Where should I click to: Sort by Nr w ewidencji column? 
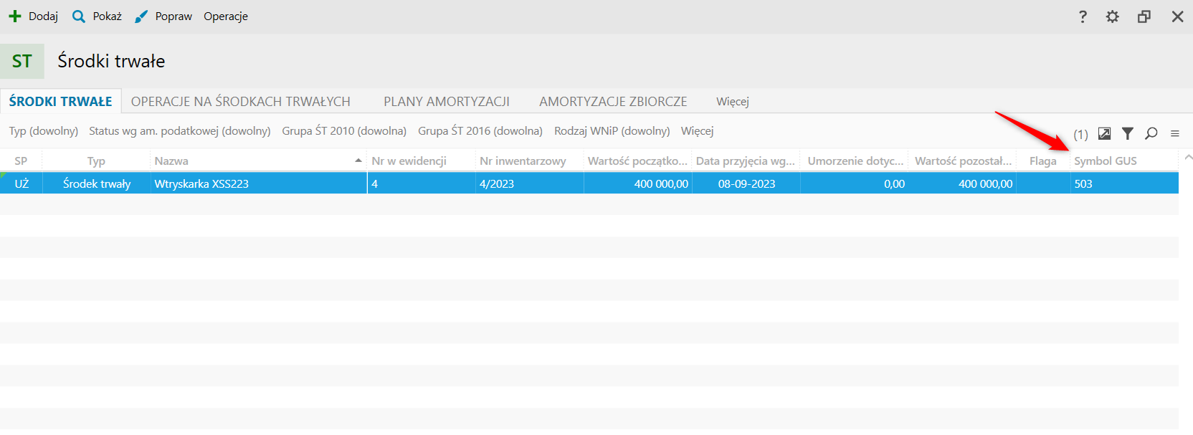click(420, 161)
